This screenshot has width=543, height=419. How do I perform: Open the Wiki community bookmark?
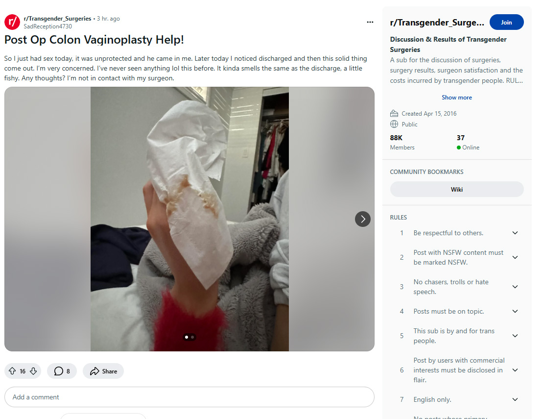coord(457,189)
